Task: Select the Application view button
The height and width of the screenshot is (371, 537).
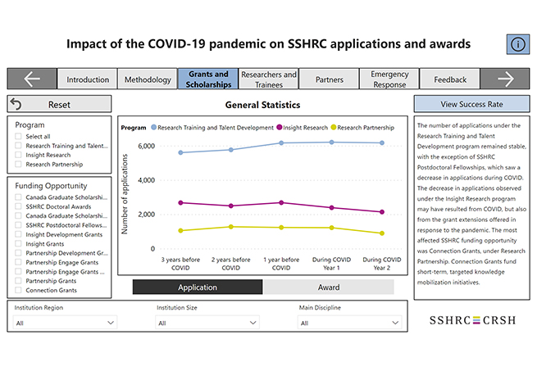Action: coord(198,287)
